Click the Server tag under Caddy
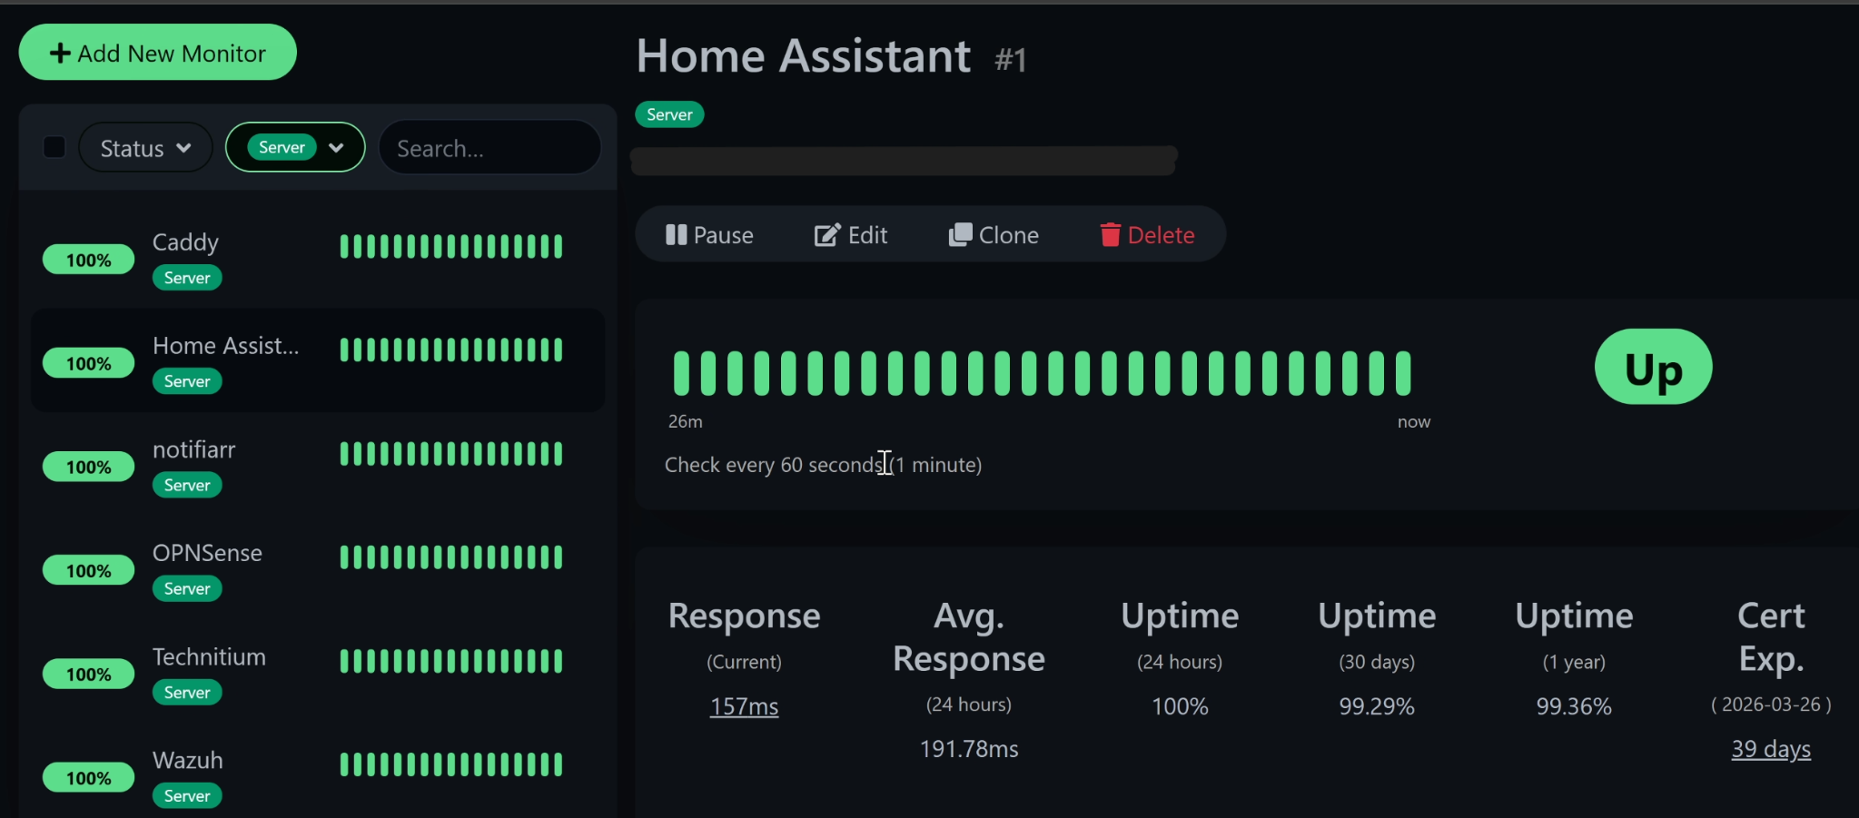 187,278
